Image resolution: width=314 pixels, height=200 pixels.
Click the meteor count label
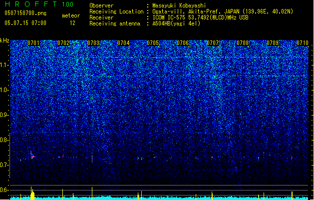click(71, 15)
